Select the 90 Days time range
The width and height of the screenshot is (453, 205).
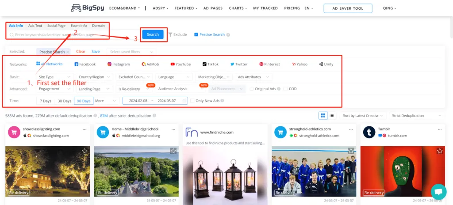point(84,101)
